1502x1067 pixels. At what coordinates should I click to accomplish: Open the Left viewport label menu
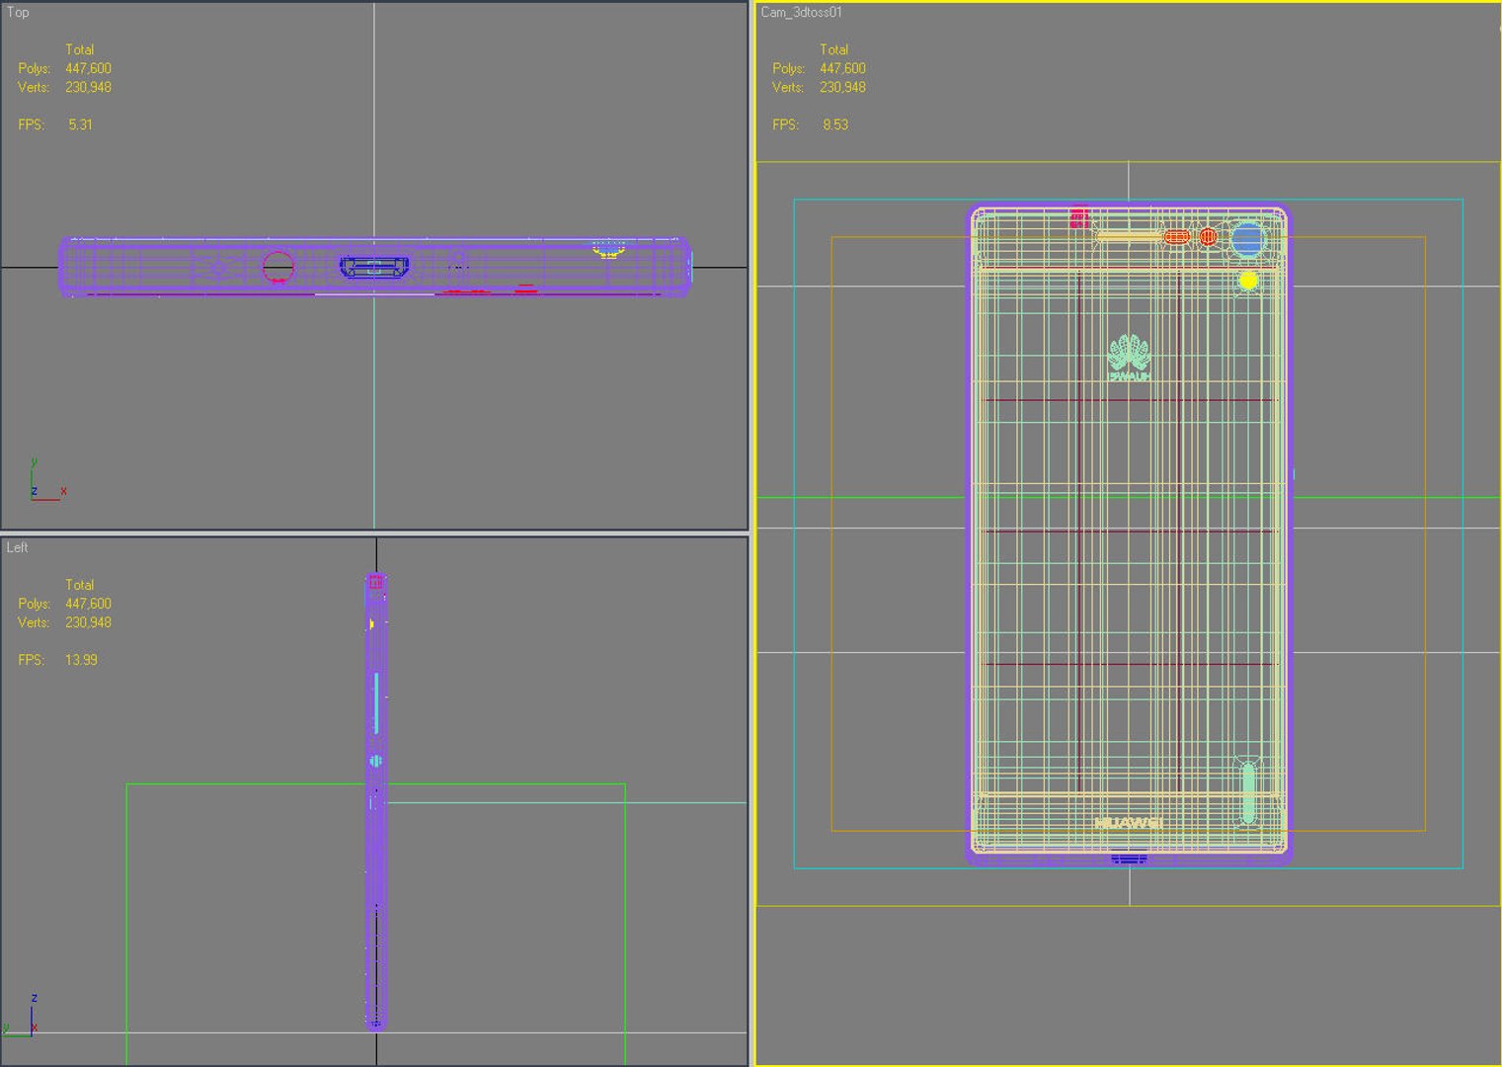tap(18, 547)
